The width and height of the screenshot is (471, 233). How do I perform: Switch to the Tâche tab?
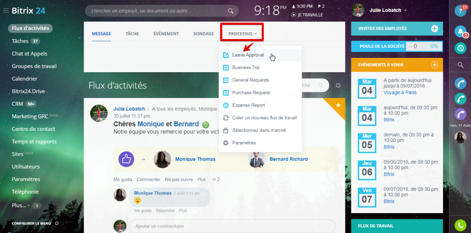(132, 34)
